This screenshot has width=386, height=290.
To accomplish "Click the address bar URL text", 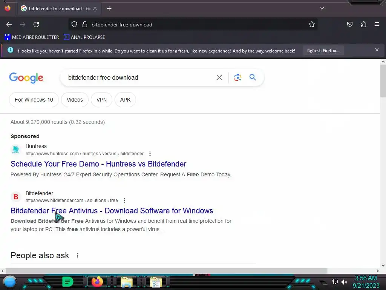I will point(122,25).
